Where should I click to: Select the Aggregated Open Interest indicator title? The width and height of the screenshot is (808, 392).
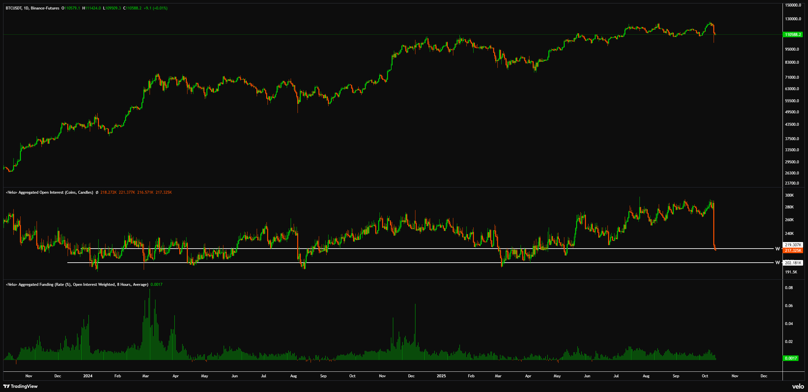pyautogui.click(x=49, y=193)
